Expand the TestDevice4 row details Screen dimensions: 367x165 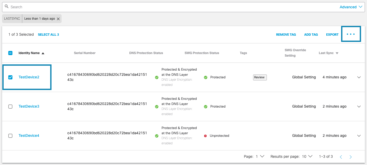tap(359, 136)
